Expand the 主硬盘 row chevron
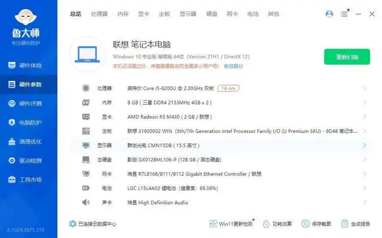The image size is (382, 238). (x=365, y=160)
